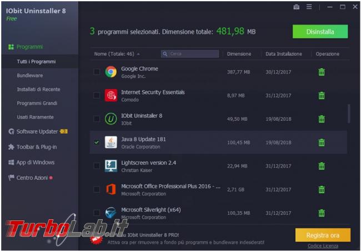Click the 2,71 GB size value
Screen dimensions: 361x251
click(x=235, y=190)
